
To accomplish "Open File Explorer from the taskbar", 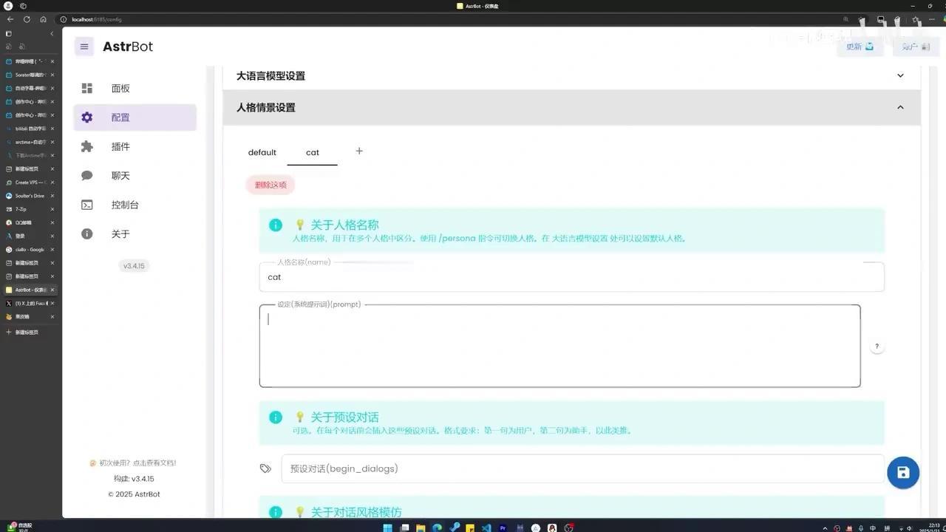I will pyautogui.click(x=421, y=528).
